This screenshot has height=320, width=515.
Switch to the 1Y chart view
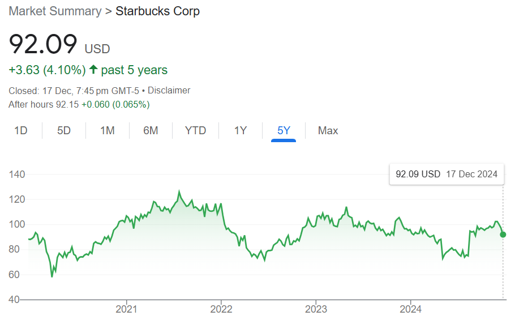241,131
